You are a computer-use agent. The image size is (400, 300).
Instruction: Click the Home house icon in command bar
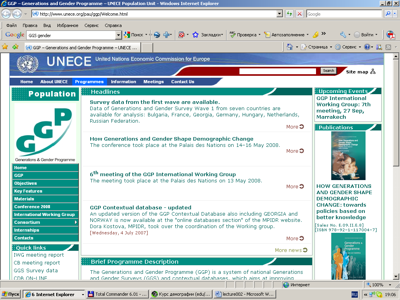[x=290, y=47]
